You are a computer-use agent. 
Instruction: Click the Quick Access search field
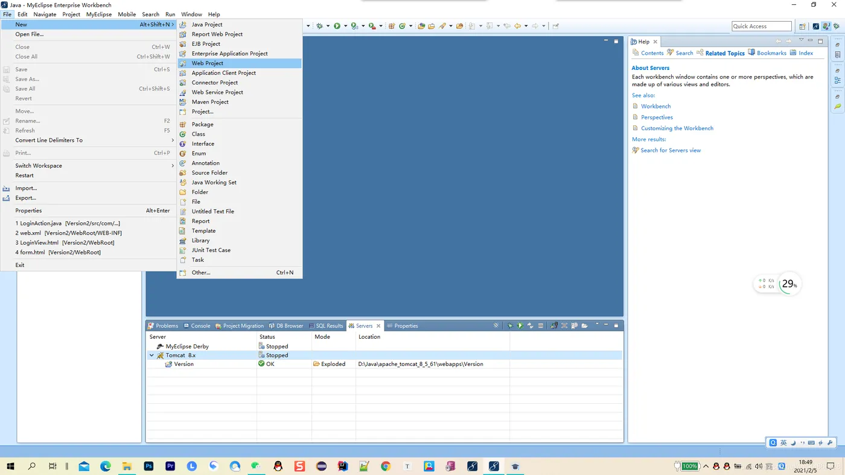(762, 26)
